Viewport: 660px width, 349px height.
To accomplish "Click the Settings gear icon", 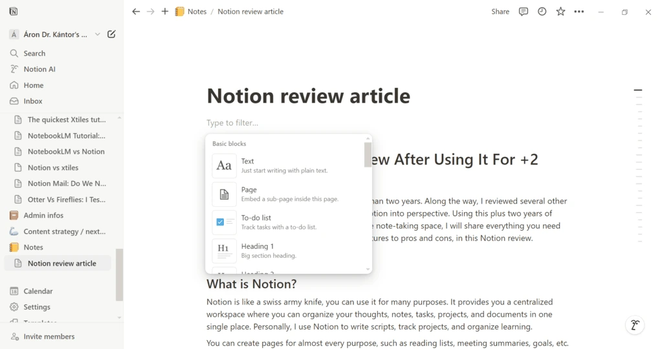I will [x=14, y=307].
